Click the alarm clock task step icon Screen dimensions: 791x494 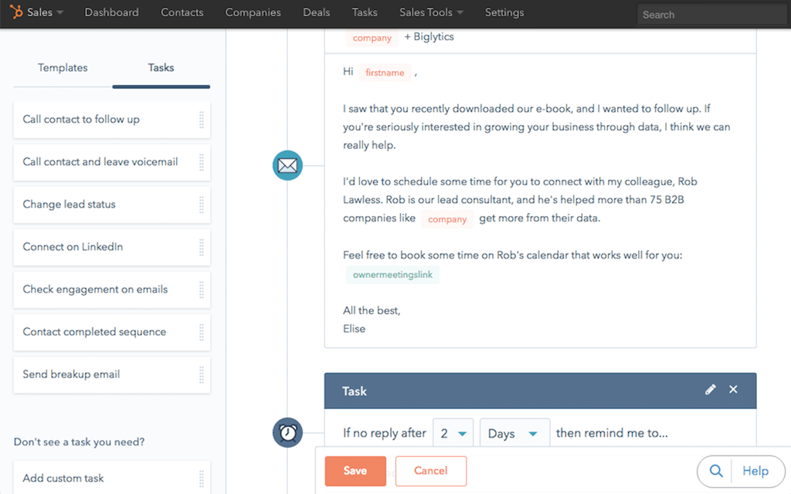tap(287, 432)
